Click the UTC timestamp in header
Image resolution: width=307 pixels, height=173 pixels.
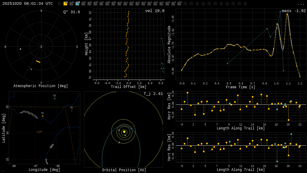(x=28, y=4)
